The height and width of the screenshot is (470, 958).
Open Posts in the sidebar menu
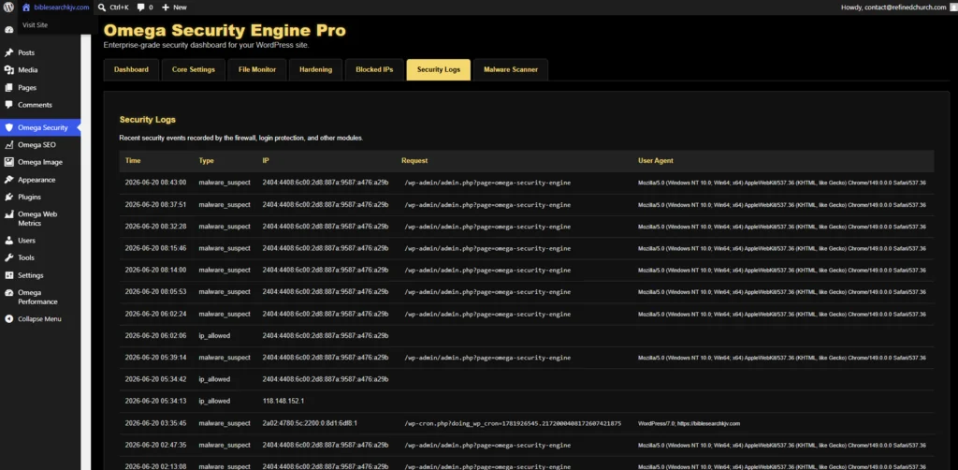pos(26,52)
